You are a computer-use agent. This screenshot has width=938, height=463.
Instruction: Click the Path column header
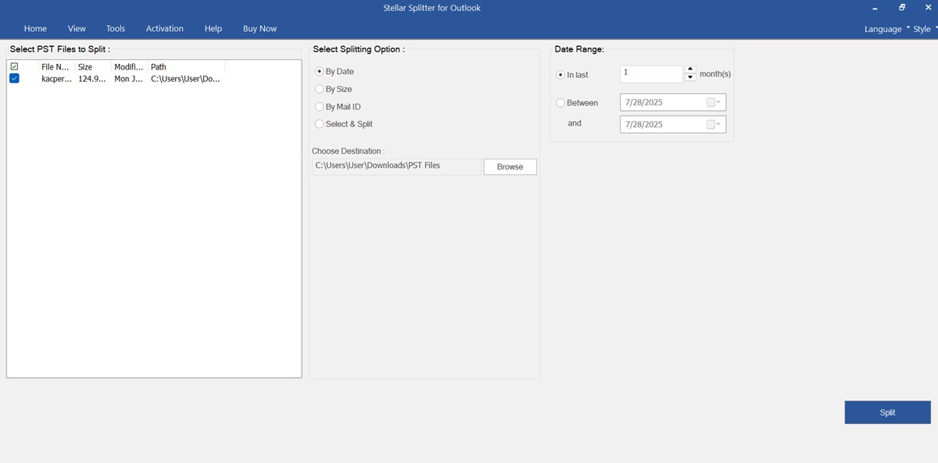[x=186, y=67]
